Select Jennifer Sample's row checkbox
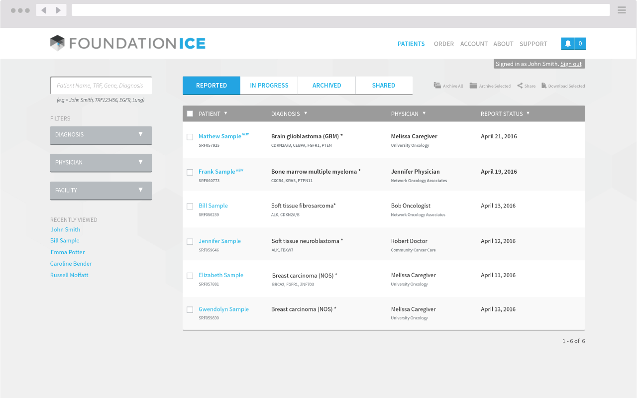This screenshot has width=637, height=398. [190, 242]
